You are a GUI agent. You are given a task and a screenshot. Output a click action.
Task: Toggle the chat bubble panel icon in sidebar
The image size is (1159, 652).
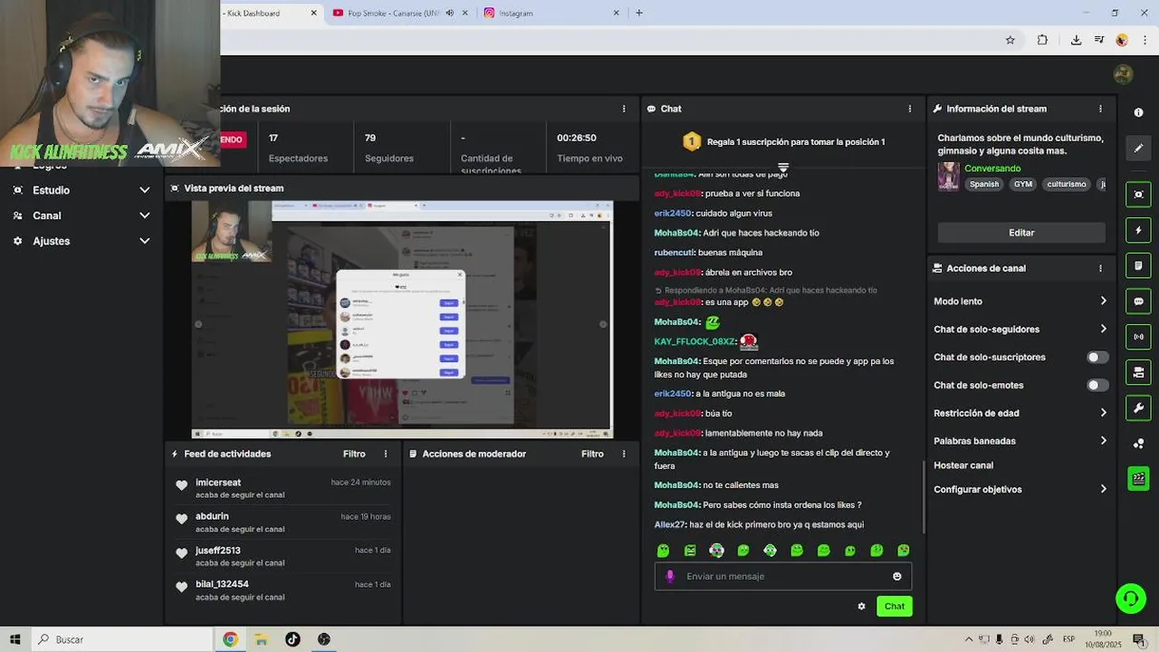[x=1138, y=301]
